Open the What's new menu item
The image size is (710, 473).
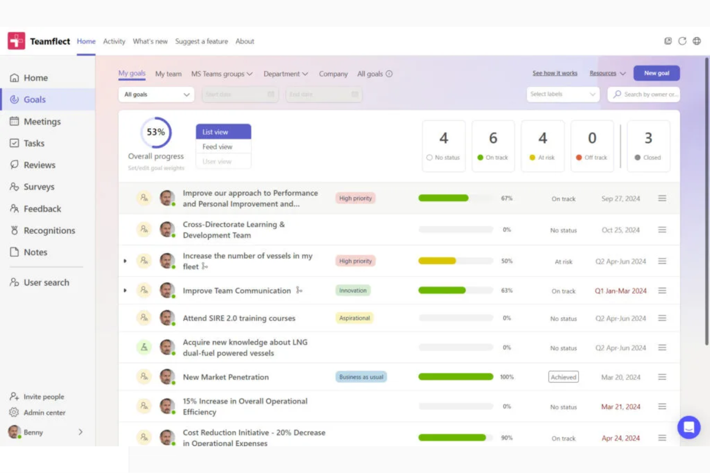150,41
